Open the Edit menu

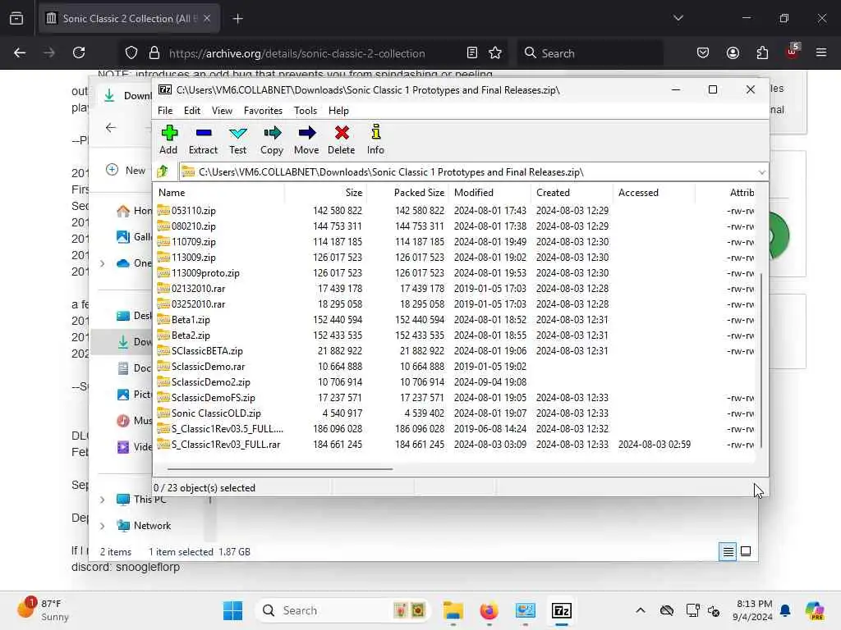[x=191, y=111]
